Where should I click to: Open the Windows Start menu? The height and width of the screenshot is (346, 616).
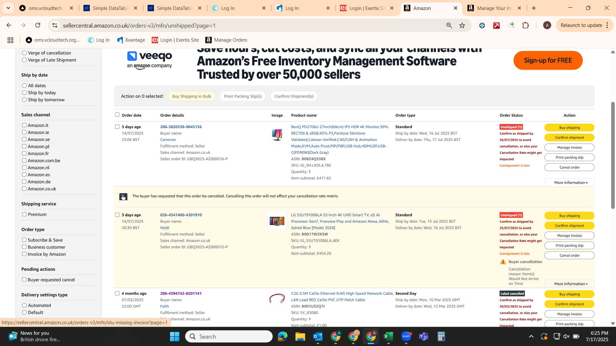point(175,336)
